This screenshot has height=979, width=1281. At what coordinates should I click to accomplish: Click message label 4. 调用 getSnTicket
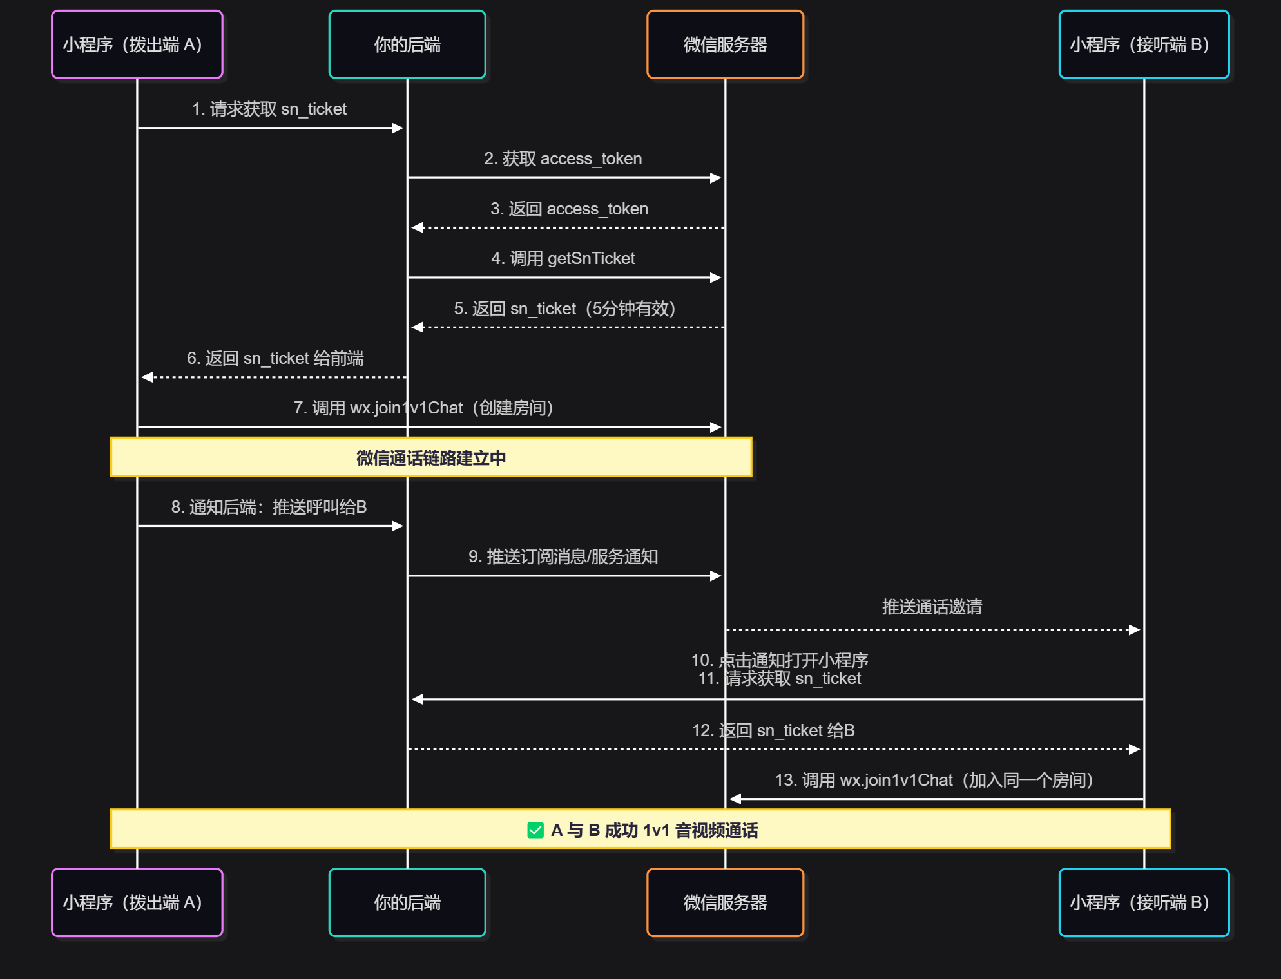coord(563,258)
